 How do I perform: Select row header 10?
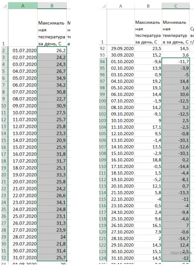5,106
